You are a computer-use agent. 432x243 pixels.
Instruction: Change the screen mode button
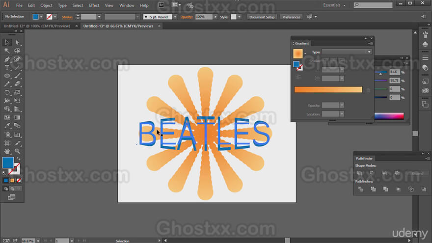click(12, 197)
